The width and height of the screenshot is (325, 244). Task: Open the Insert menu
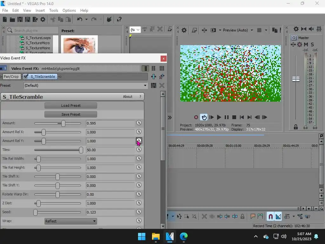40,10
